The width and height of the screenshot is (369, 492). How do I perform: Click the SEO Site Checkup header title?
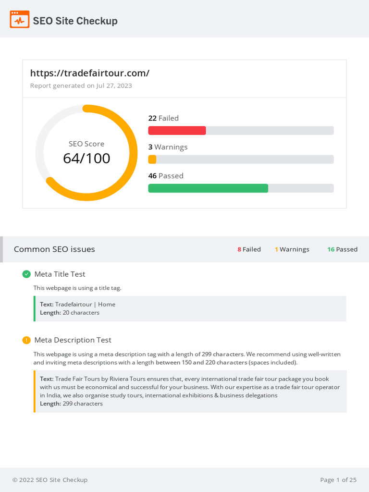(75, 21)
